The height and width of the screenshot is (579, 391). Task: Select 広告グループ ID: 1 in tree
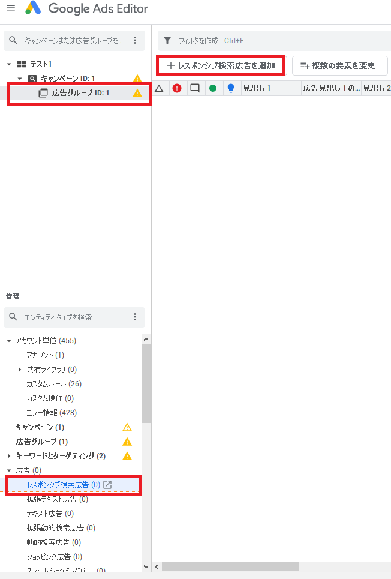click(x=79, y=93)
